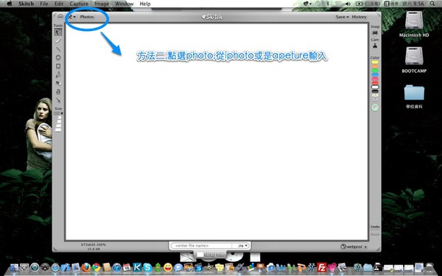Click the Photos button
Viewport: 442px width, 276px height.
pyautogui.click(x=87, y=17)
